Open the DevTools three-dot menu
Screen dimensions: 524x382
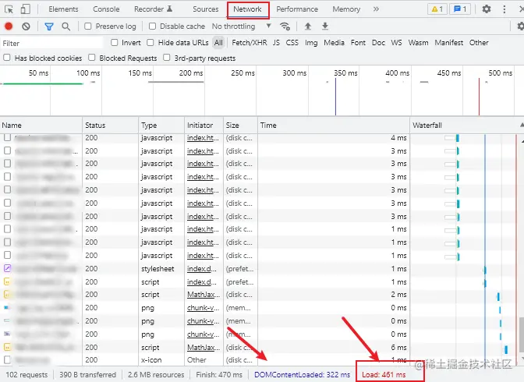504,9
